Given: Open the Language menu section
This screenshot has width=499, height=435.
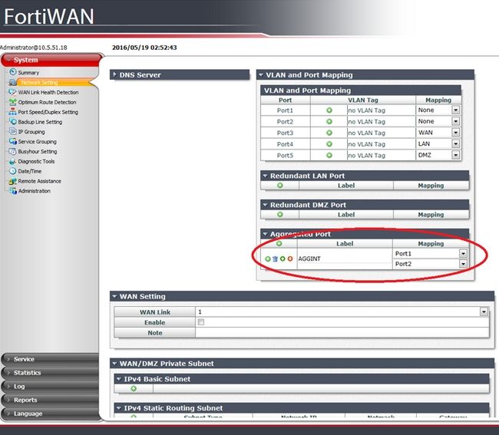Looking at the screenshot, I should point(50,414).
